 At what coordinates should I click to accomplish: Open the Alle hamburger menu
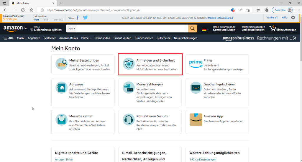9,38
